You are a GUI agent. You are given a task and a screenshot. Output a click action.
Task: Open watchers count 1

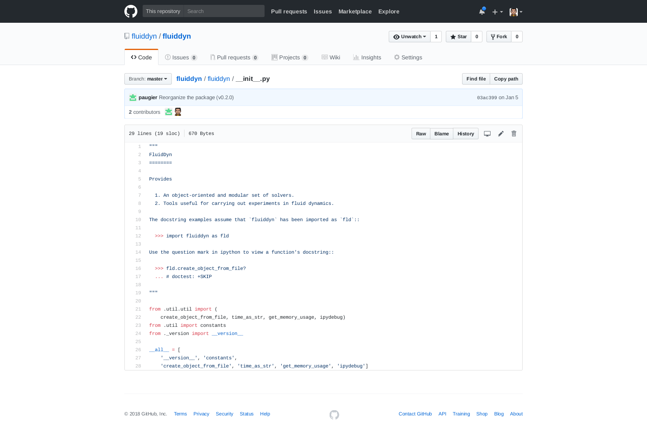click(x=436, y=37)
